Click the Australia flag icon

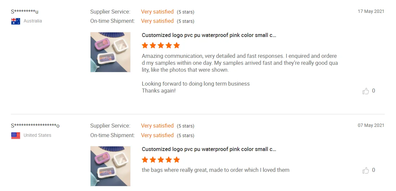tap(16, 21)
